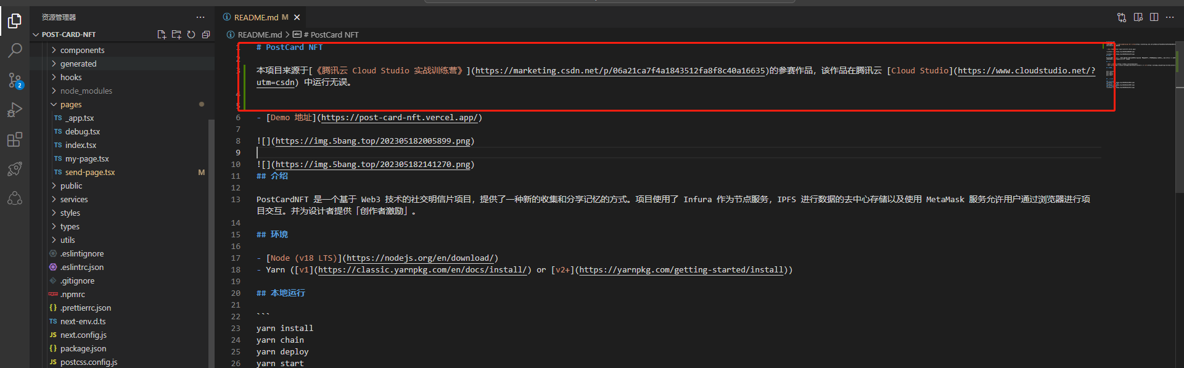Open debug.tsx file
This screenshot has width=1184, height=368.
click(x=83, y=131)
